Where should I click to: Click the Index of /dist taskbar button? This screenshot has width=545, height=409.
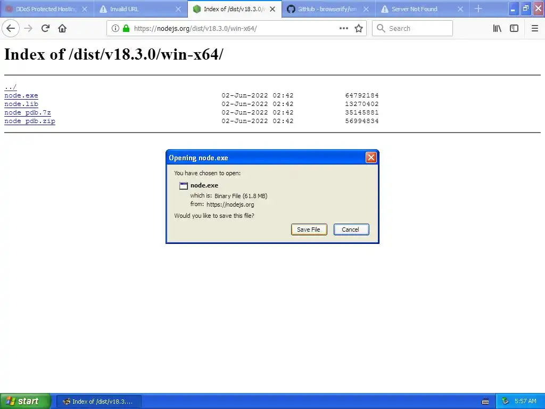pyautogui.click(x=99, y=402)
